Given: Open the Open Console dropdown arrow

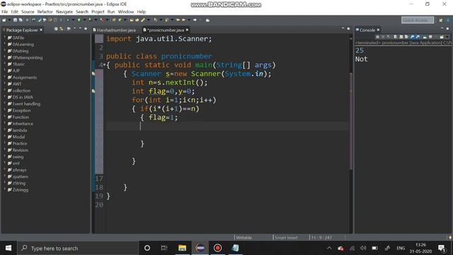Looking at the screenshot, I should [447, 37].
